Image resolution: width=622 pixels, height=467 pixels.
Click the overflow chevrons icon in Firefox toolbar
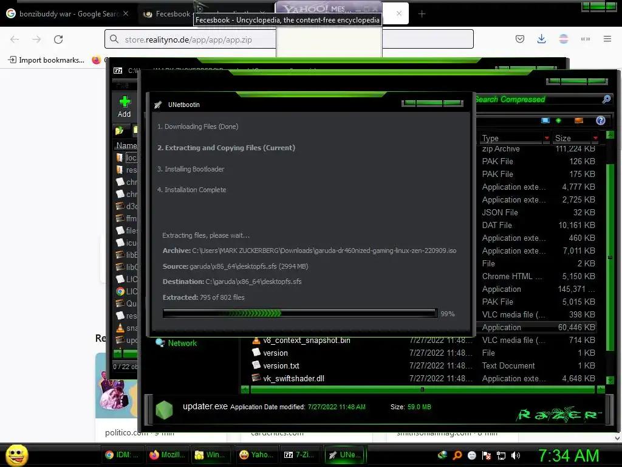coord(586,39)
